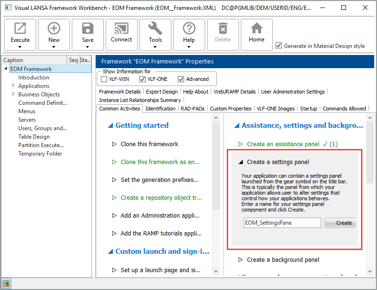Image resolution: width=377 pixels, height=290 pixels.
Task: Go to Home via house icon
Action: [256, 28]
